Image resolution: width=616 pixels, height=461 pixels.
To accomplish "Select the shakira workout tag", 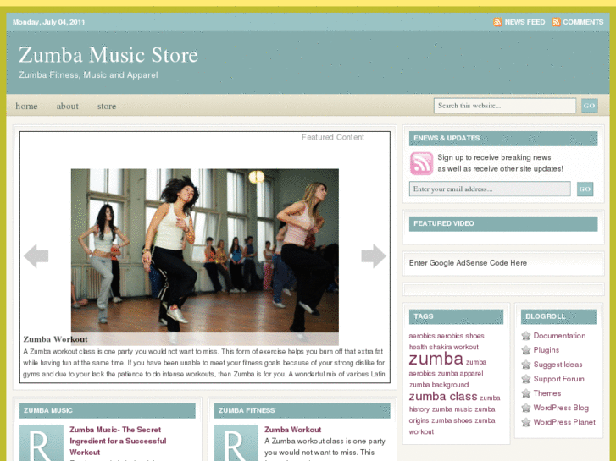I will 454,347.
